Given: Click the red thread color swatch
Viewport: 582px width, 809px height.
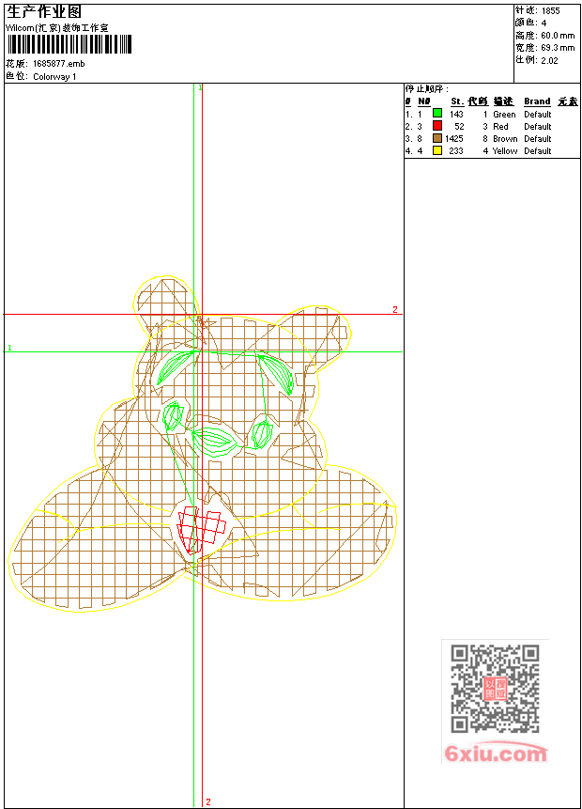Looking at the screenshot, I should 437,125.
